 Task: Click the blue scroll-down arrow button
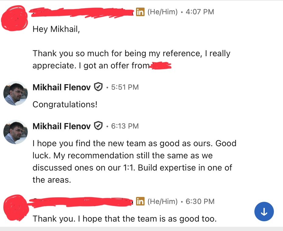pyautogui.click(x=264, y=211)
